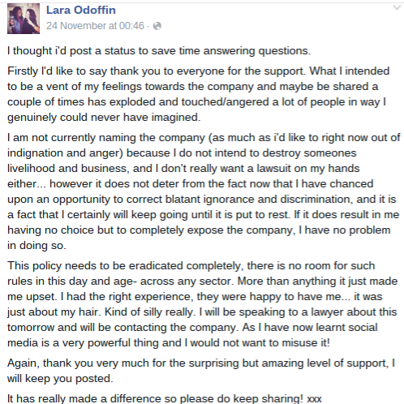Click the line beginning 'upon an opportunity to correct'

202,200
